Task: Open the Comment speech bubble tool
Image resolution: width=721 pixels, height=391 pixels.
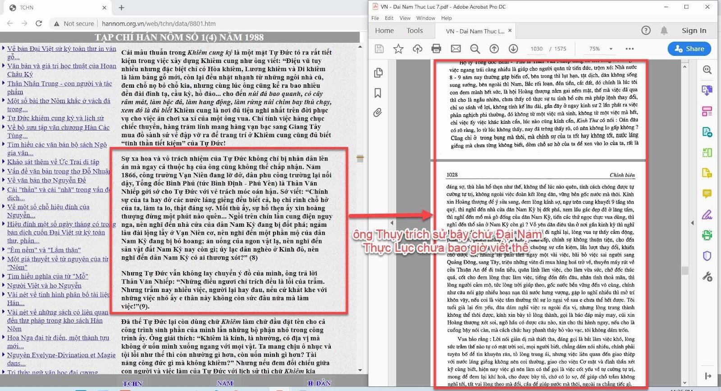Action: tap(707, 194)
